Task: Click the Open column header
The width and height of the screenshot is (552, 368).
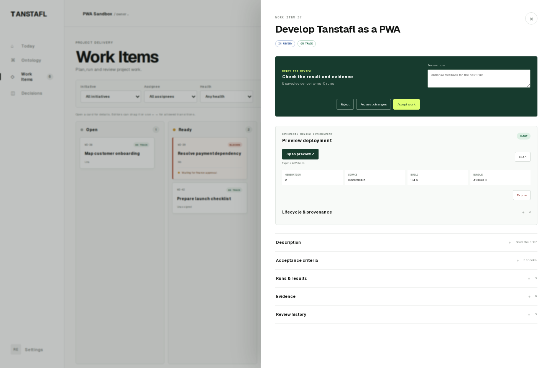Action: tap(120, 130)
